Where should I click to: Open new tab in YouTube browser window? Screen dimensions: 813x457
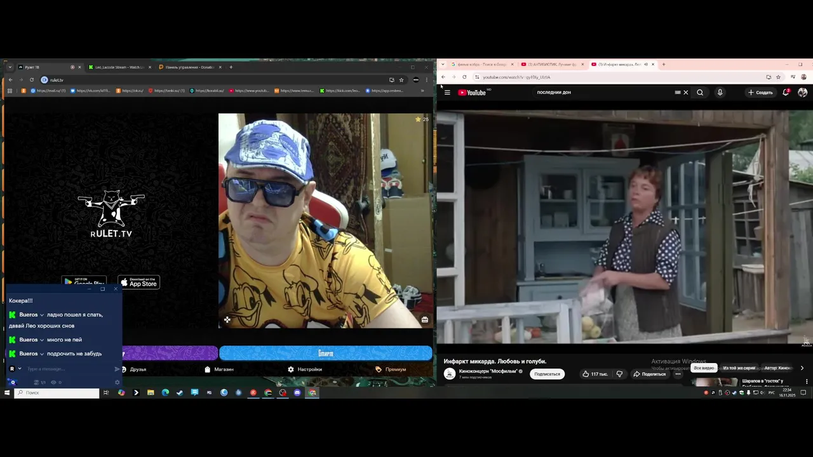click(663, 64)
